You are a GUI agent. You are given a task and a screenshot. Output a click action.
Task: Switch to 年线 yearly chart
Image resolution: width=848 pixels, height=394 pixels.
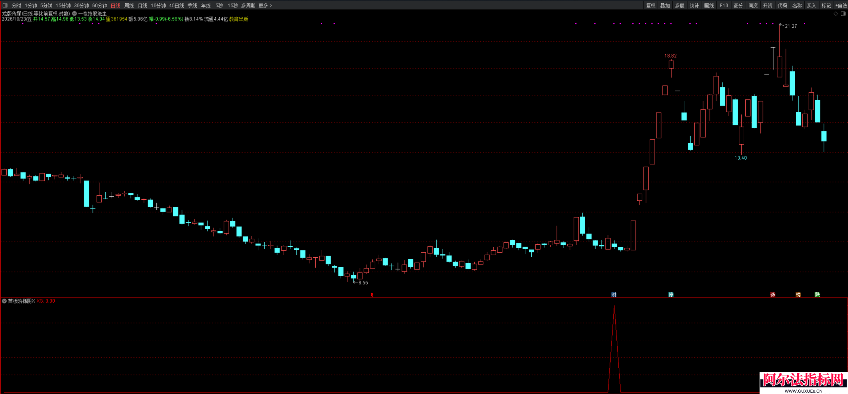click(x=206, y=5)
